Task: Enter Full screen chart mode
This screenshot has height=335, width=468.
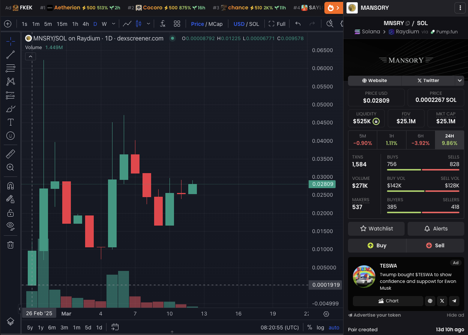Action: click(277, 24)
